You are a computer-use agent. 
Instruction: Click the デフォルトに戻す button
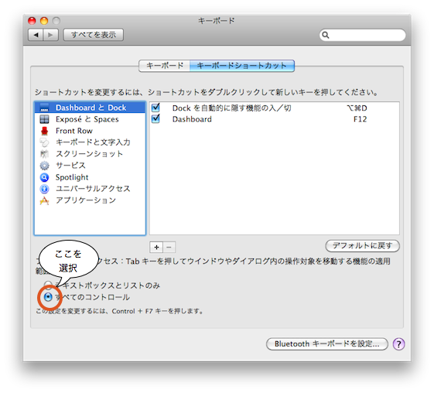click(362, 246)
